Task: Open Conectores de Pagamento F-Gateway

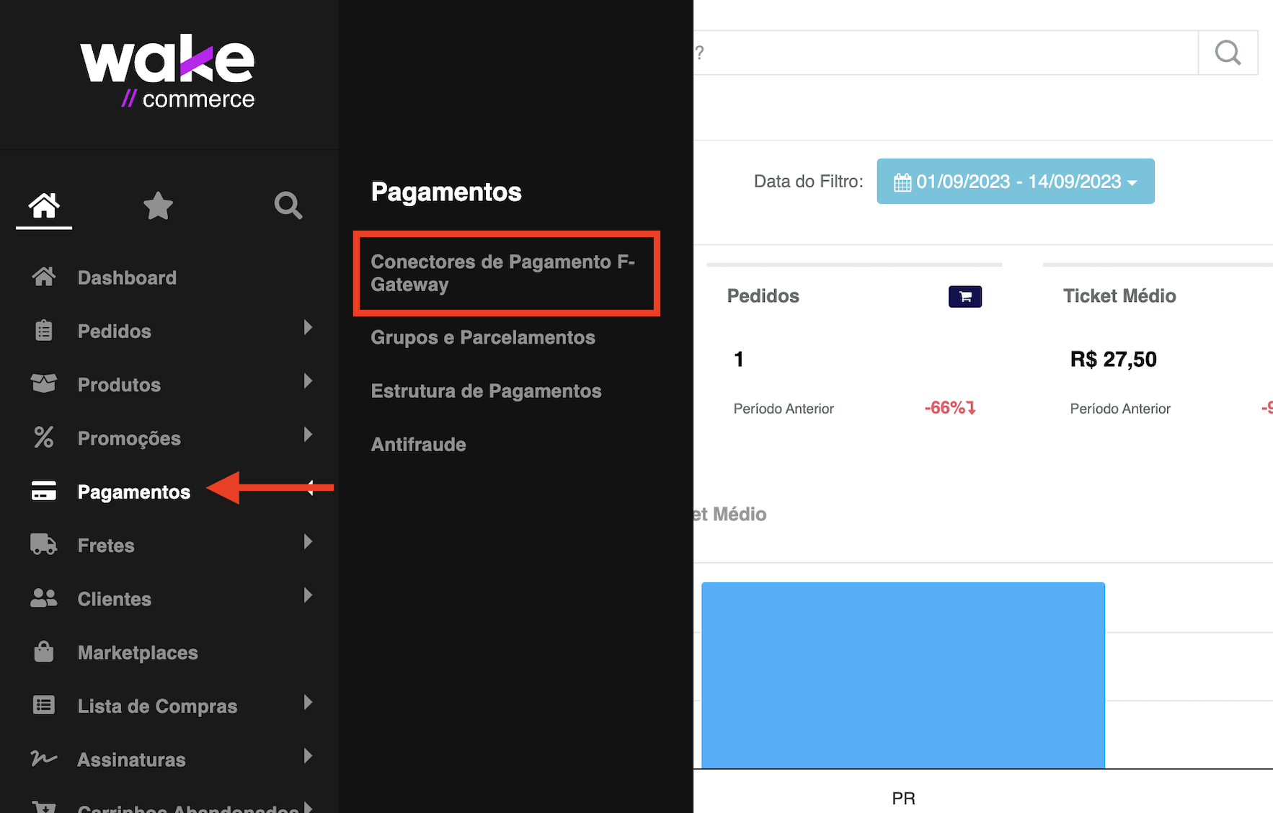Action: click(502, 273)
